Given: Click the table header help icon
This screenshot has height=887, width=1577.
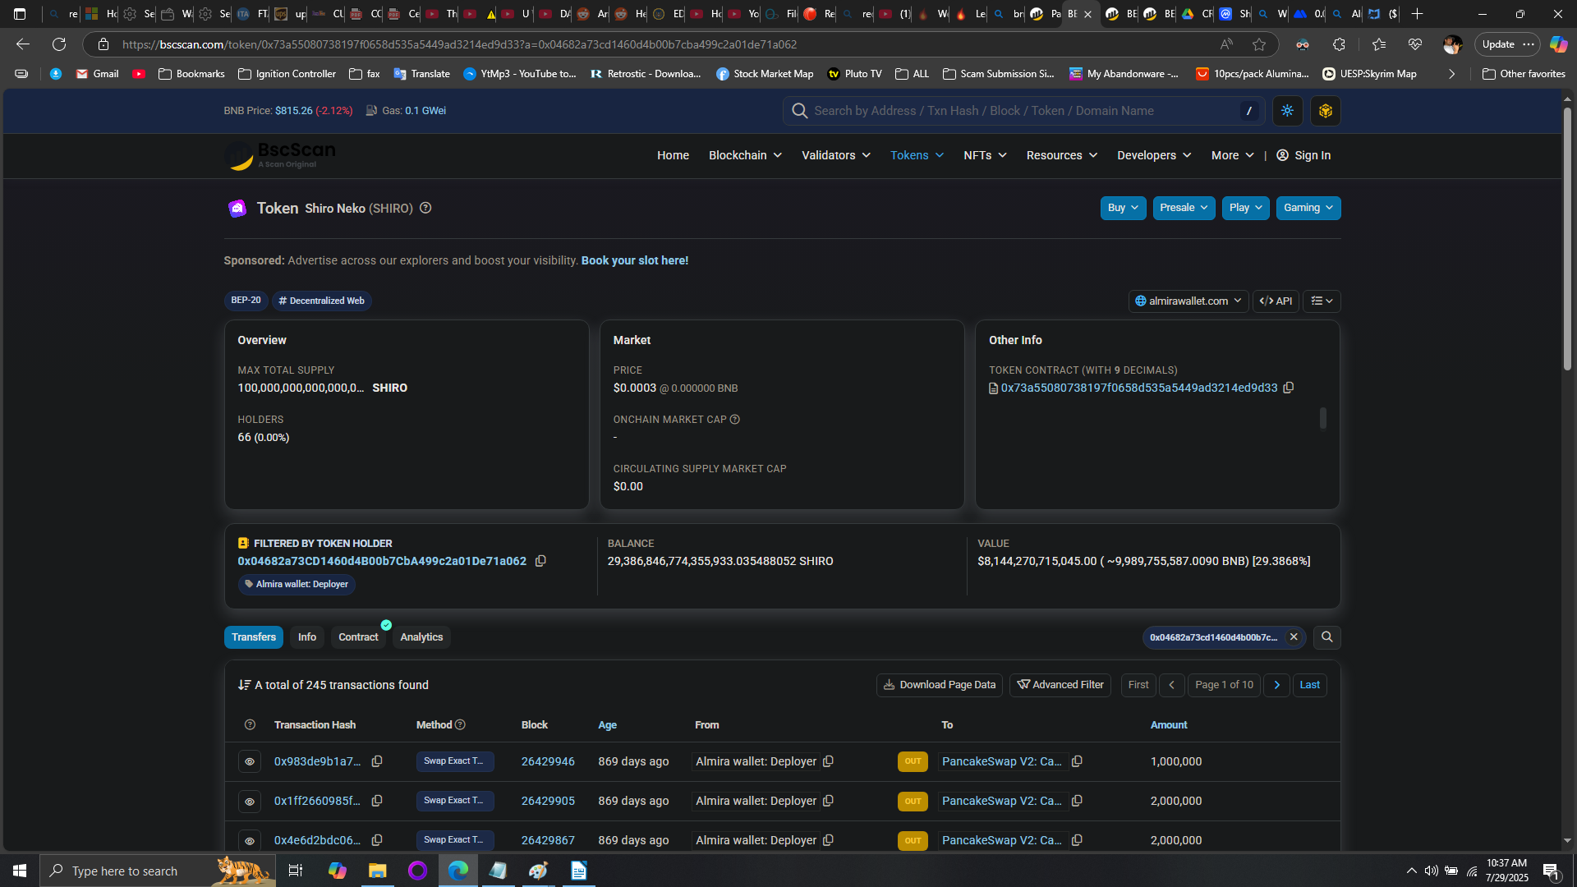Looking at the screenshot, I should (250, 724).
